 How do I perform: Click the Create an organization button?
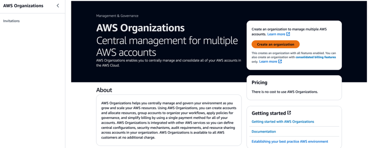(275, 44)
